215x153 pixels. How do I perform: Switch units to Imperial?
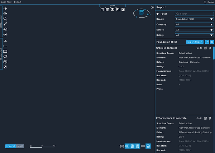point(10,146)
